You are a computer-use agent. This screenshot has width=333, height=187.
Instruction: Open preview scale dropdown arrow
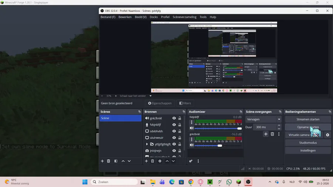tap(151, 96)
